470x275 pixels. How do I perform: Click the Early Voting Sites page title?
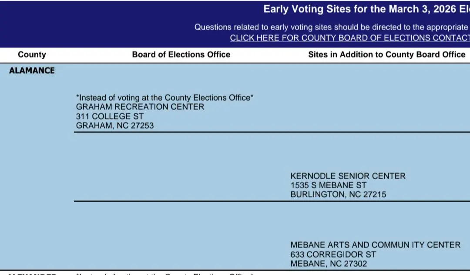pyautogui.click(x=366, y=9)
